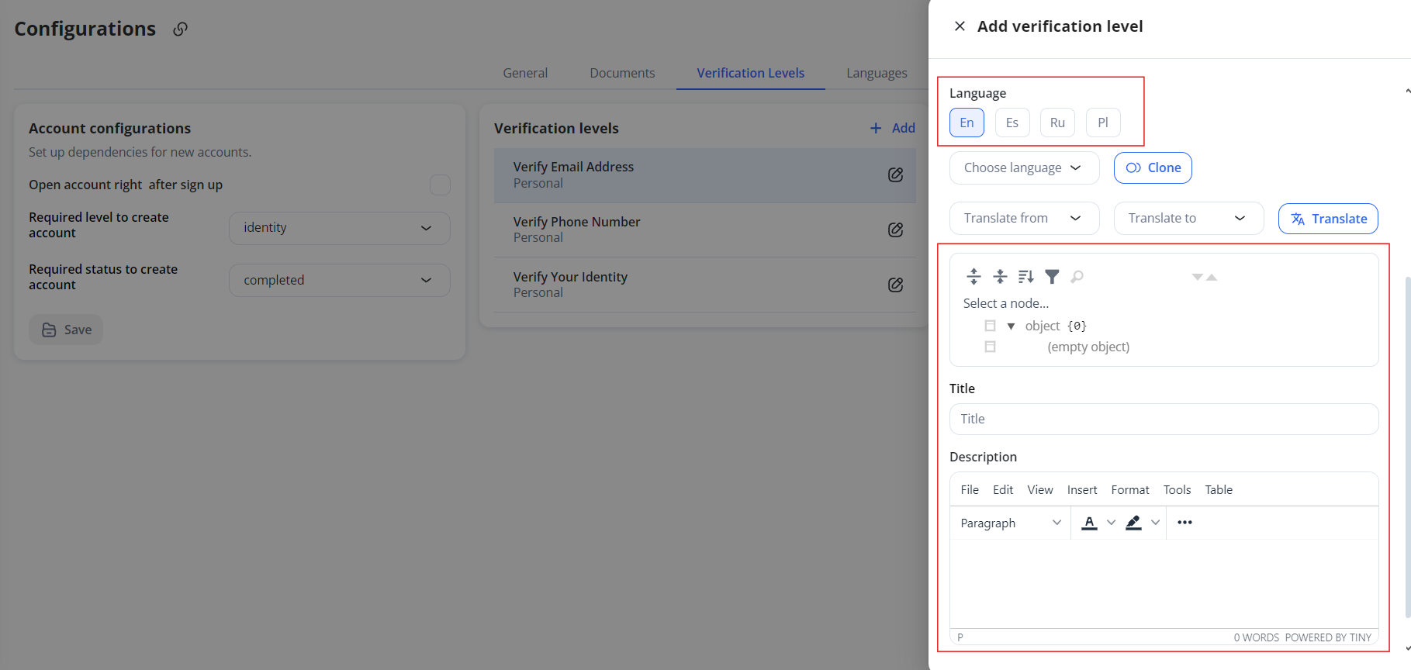The width and height of the screenshot is (1411, 670).
Task: Edit the Verify Phone Number level
Action: 895,230
